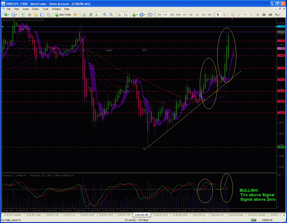Toggle W1 timeframe button

click(x=203, y=15)
